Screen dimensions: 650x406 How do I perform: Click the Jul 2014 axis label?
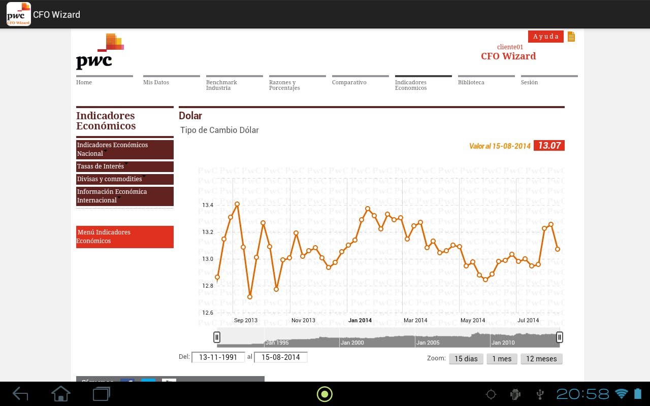click(x=528, y=320)
